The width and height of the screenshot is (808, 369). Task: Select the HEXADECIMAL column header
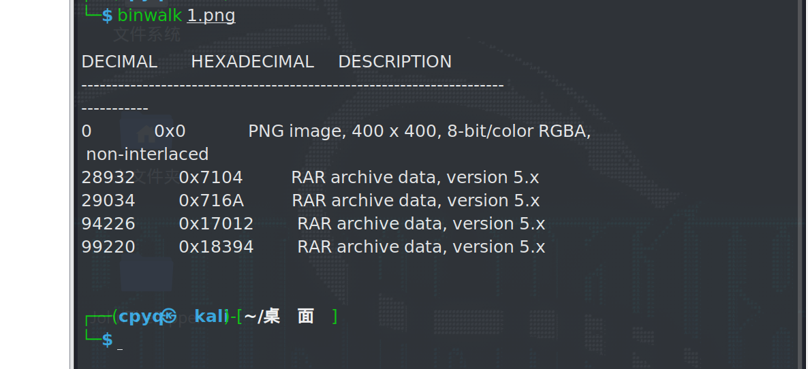(x=252, y=62)
